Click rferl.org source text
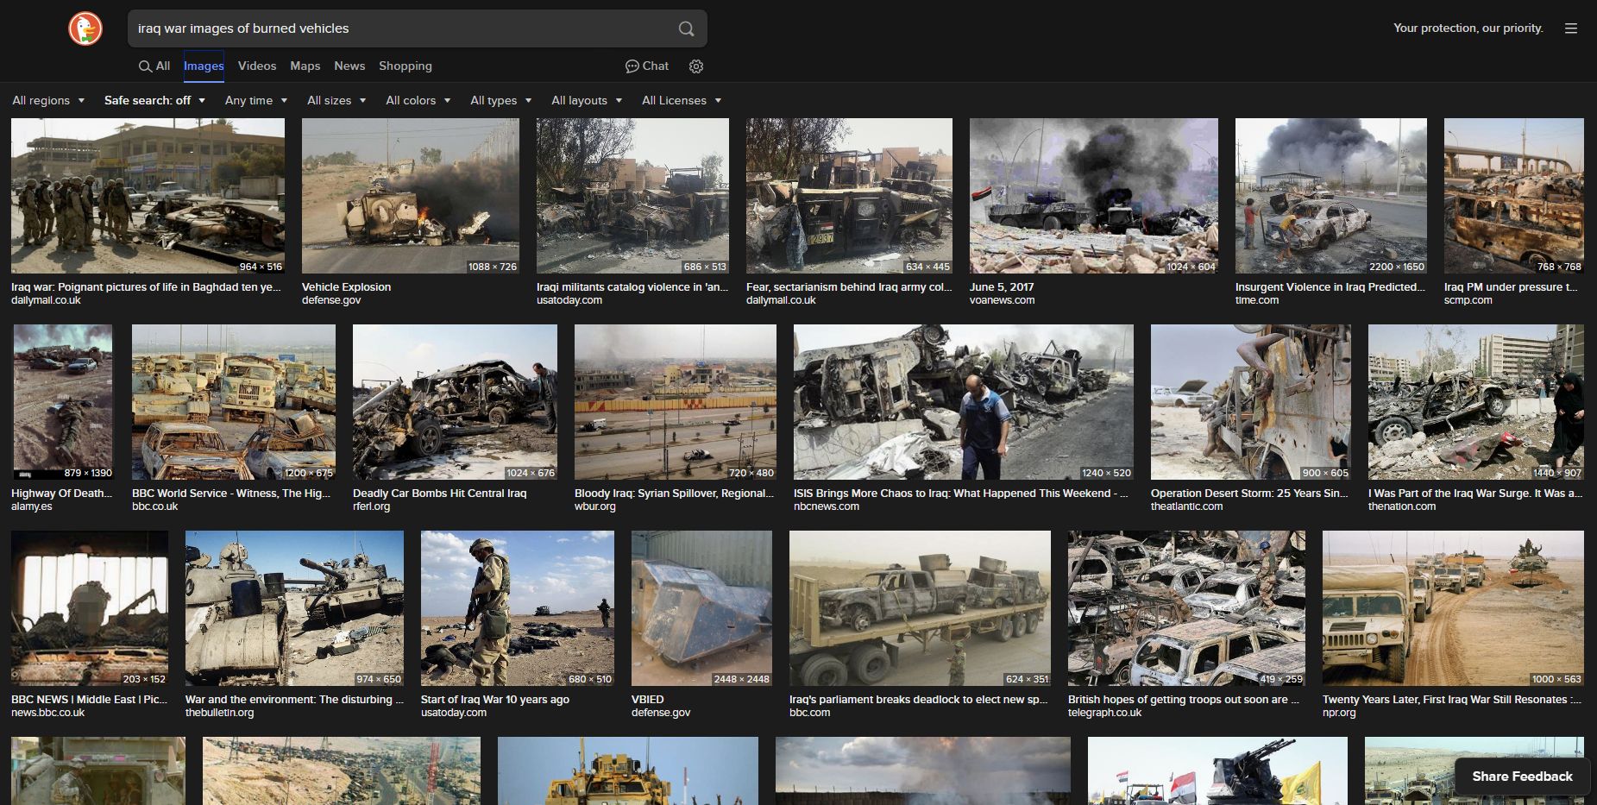The image size is (1597, 805). (371, 506)
